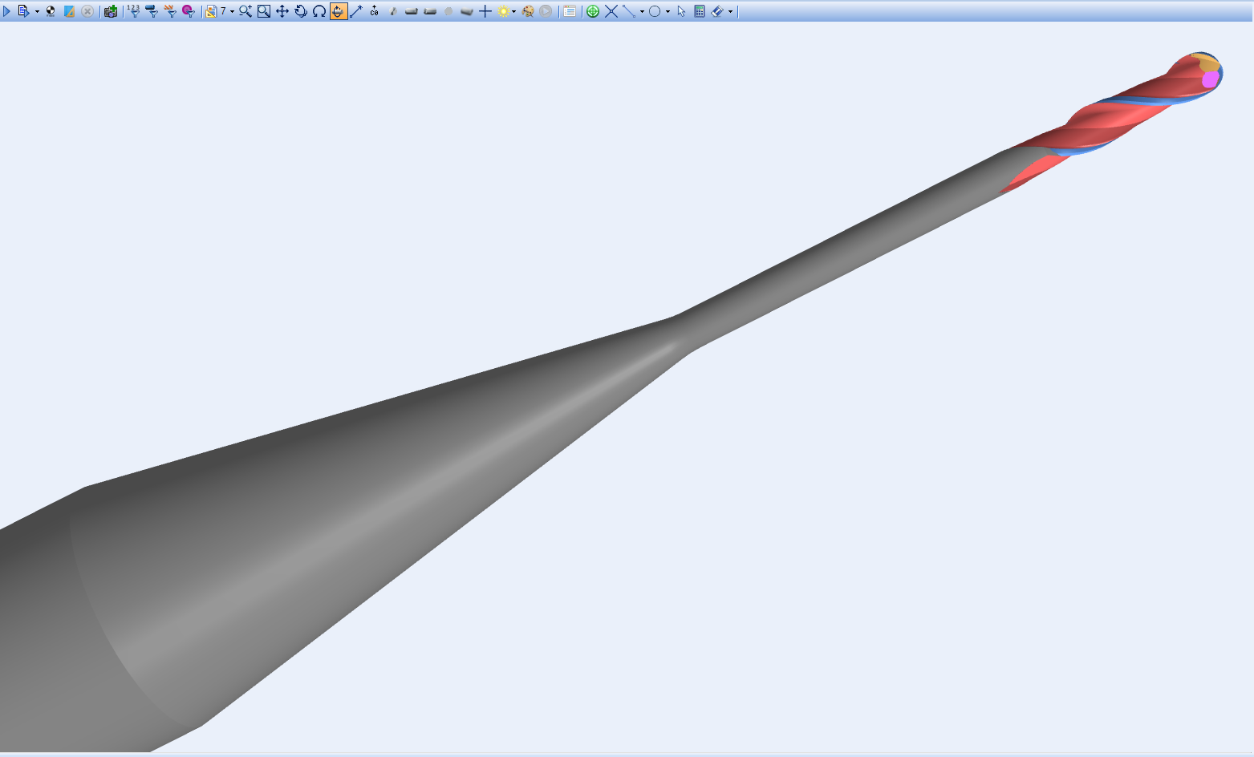
Task: Toggle the blue crosshair plus icon
Action: (x=485, y=11)
